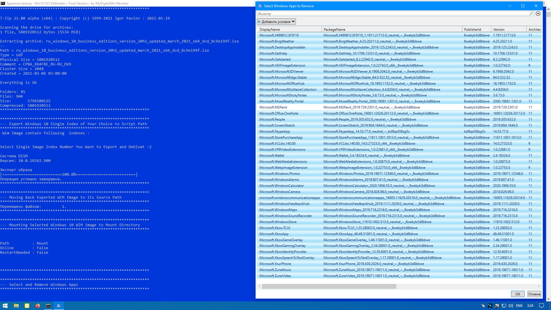Viewport: 551px width, 310px height.
Task: Click the cmd icon in Debloater title bar
Action: click(x=3, y=3)
